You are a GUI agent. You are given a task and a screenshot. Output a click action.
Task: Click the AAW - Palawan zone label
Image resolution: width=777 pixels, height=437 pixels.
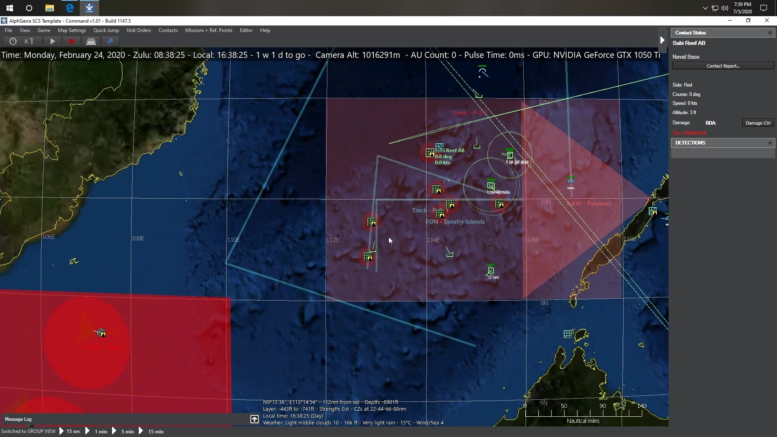point(588,204)
